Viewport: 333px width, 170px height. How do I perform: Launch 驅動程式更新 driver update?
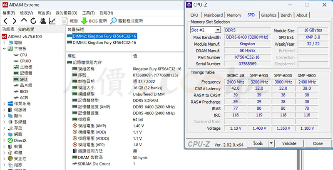click(127, 21)
